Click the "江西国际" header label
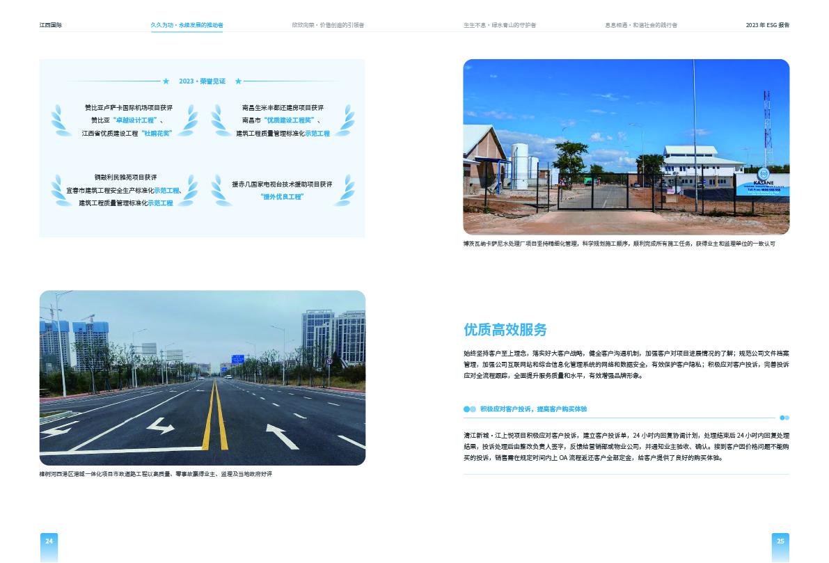This screenshot has width=829, height=563. point(49,24)
